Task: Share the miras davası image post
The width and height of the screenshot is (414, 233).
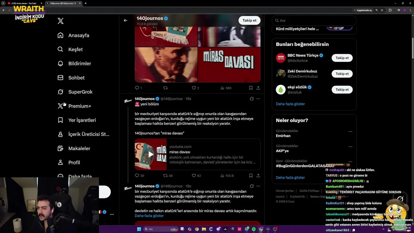Action: 258,88
